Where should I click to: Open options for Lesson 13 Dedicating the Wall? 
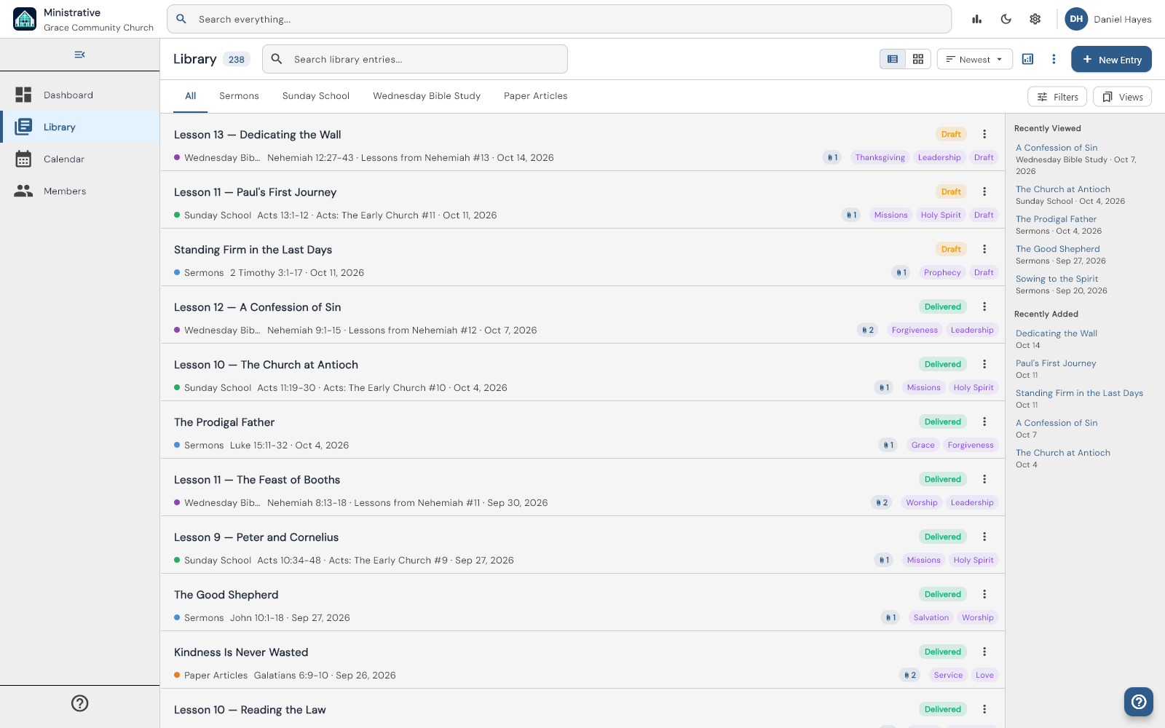pos(984,134)
